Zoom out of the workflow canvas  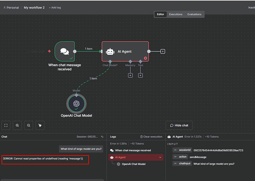point(28,125)
